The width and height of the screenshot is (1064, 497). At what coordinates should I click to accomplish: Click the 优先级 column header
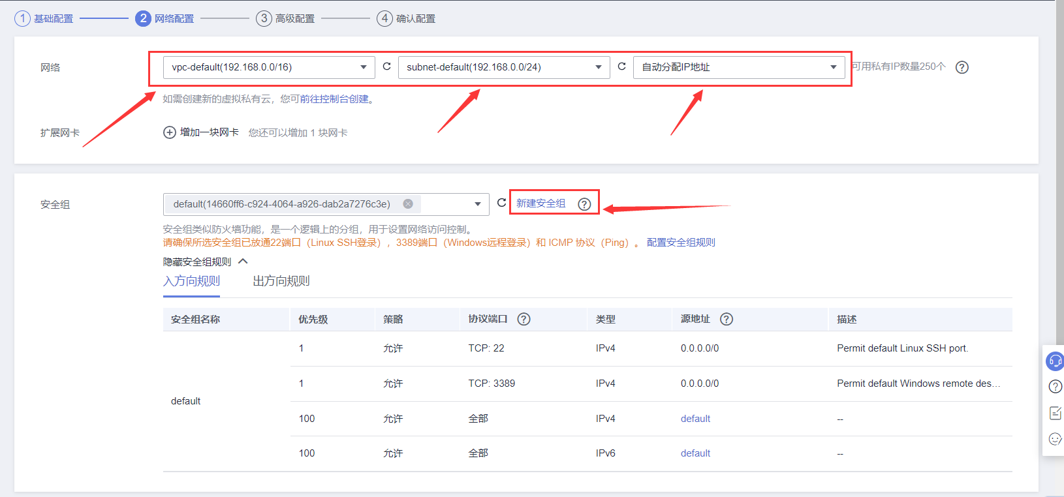pyautogui.click(x=313, y=319)
